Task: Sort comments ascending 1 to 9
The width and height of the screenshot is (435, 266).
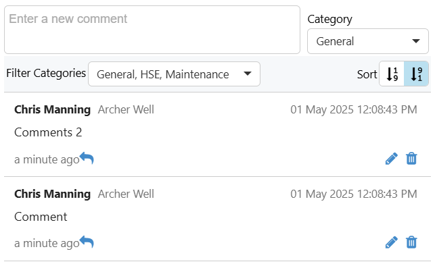Action: click(x=392, y=74)
